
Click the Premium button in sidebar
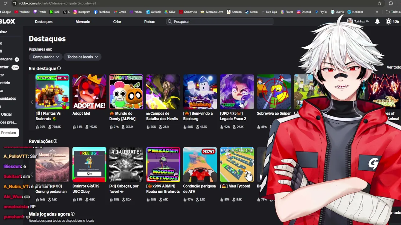[8, 132]
